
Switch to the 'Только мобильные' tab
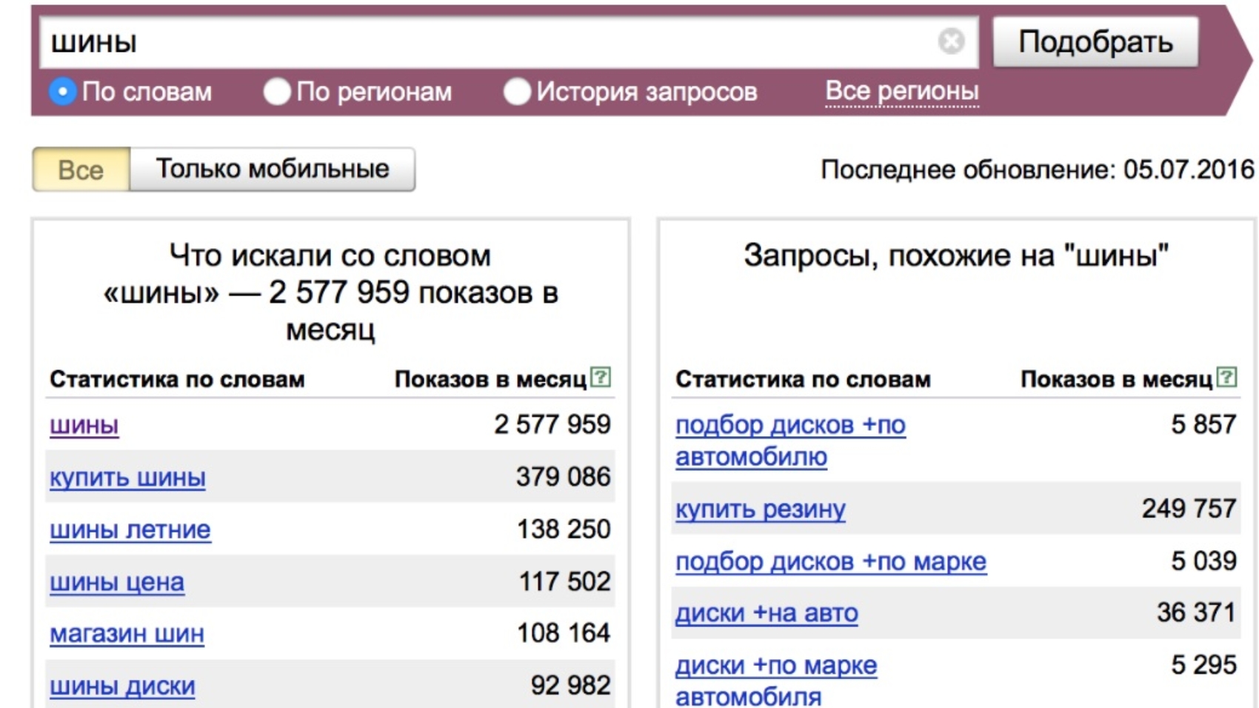pyautogui.click(x=272, y=170)
